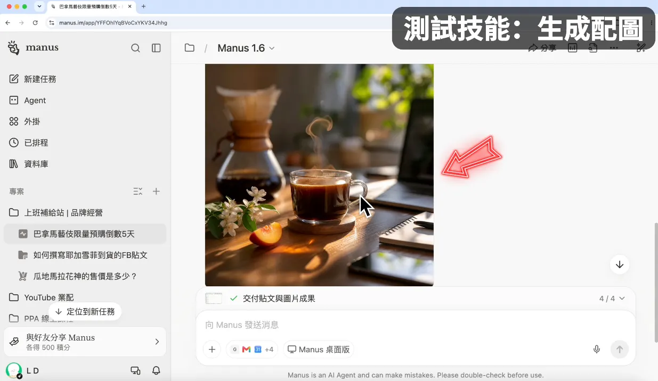Add an attachment with the plus button
This screenshot has width=658, height=381.
tap(212, 350)
